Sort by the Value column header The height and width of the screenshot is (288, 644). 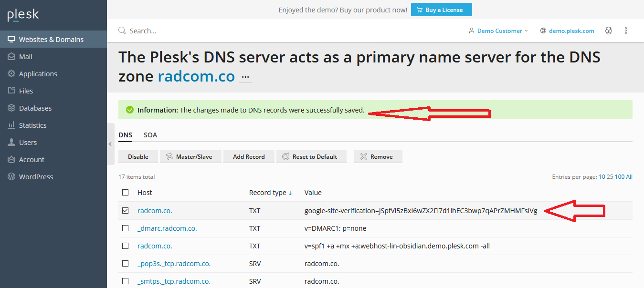click(313, 193)
